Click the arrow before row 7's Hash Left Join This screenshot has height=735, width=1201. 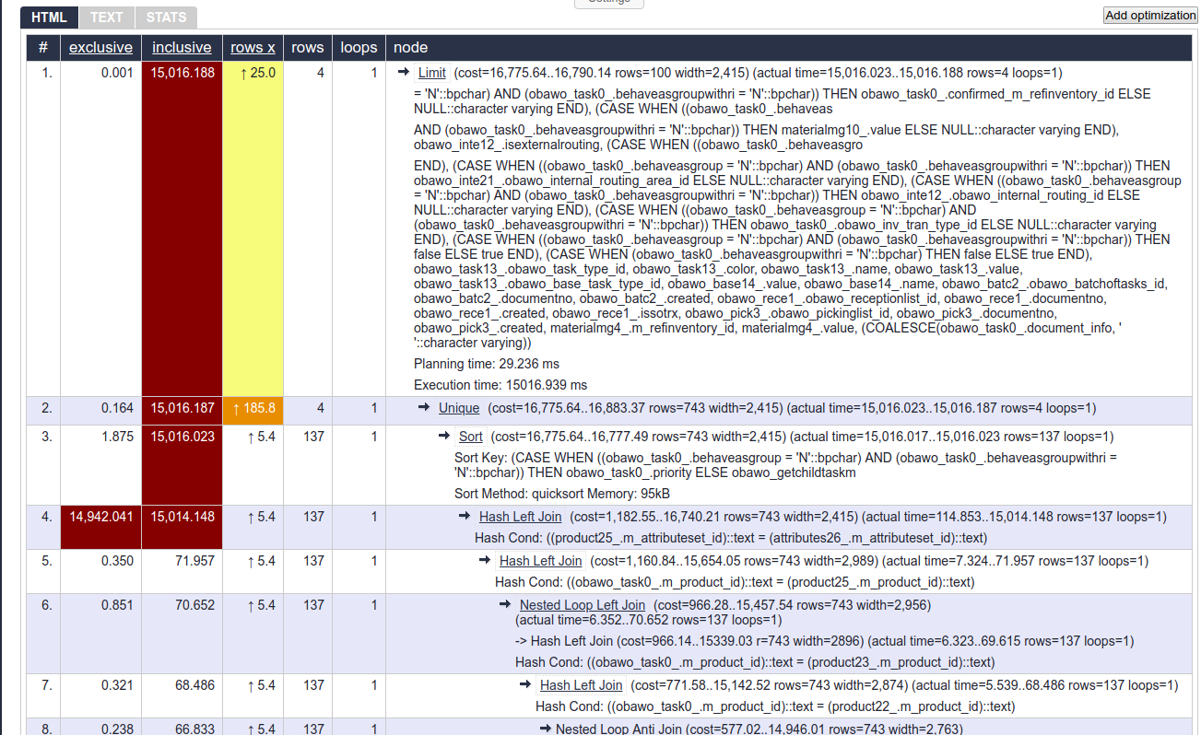[x=525, y=684]
